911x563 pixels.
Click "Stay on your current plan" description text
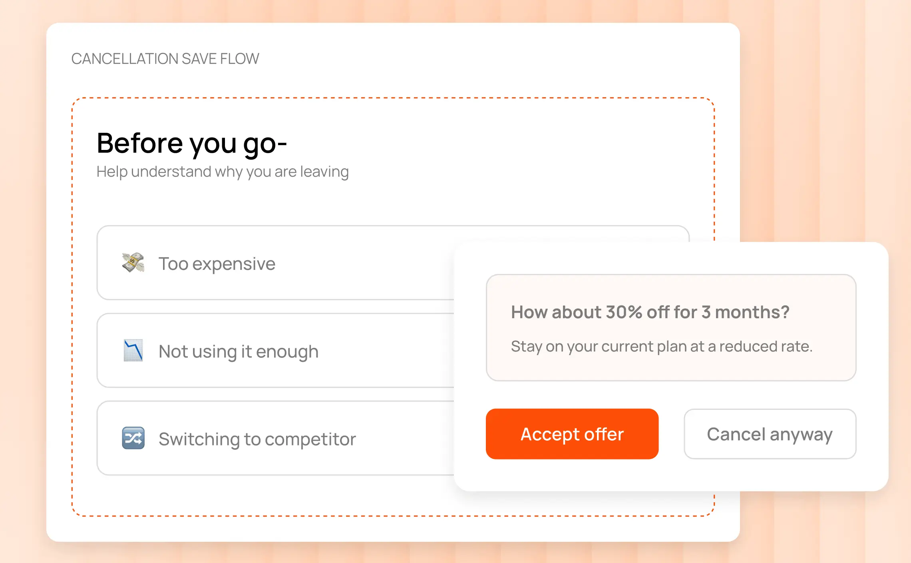coord(661,346)
